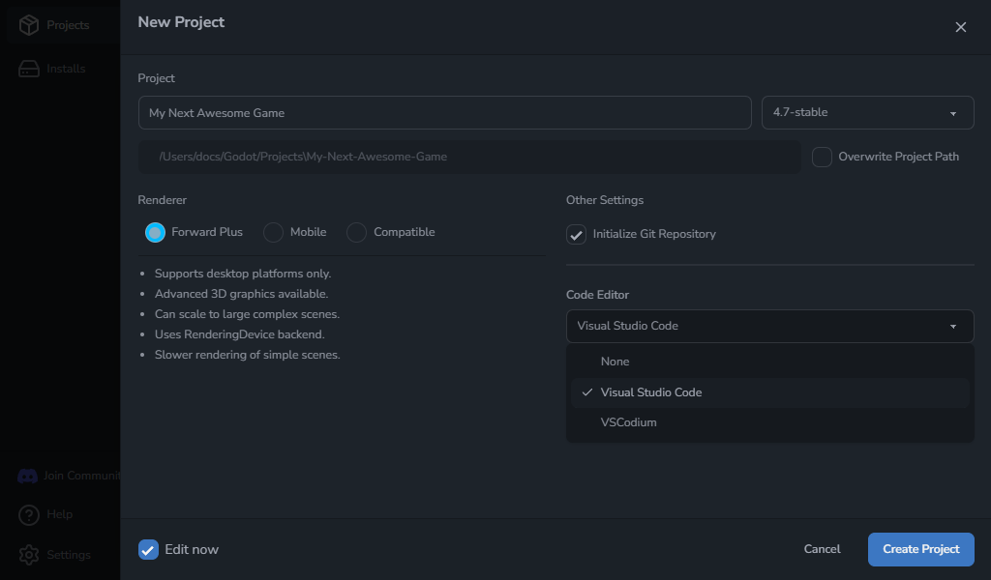991x580 pixels.
Task: Choose Visual Studio Code option in list
Action: [769, 392]
